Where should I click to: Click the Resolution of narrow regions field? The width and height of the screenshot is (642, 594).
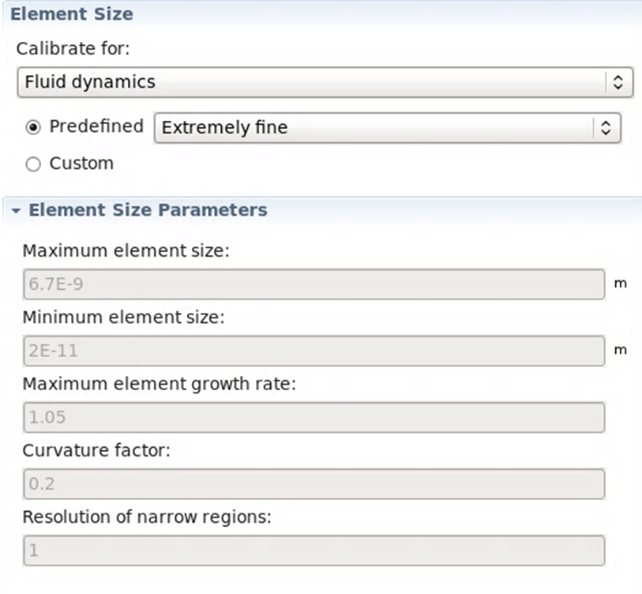(x=314, y=551)
